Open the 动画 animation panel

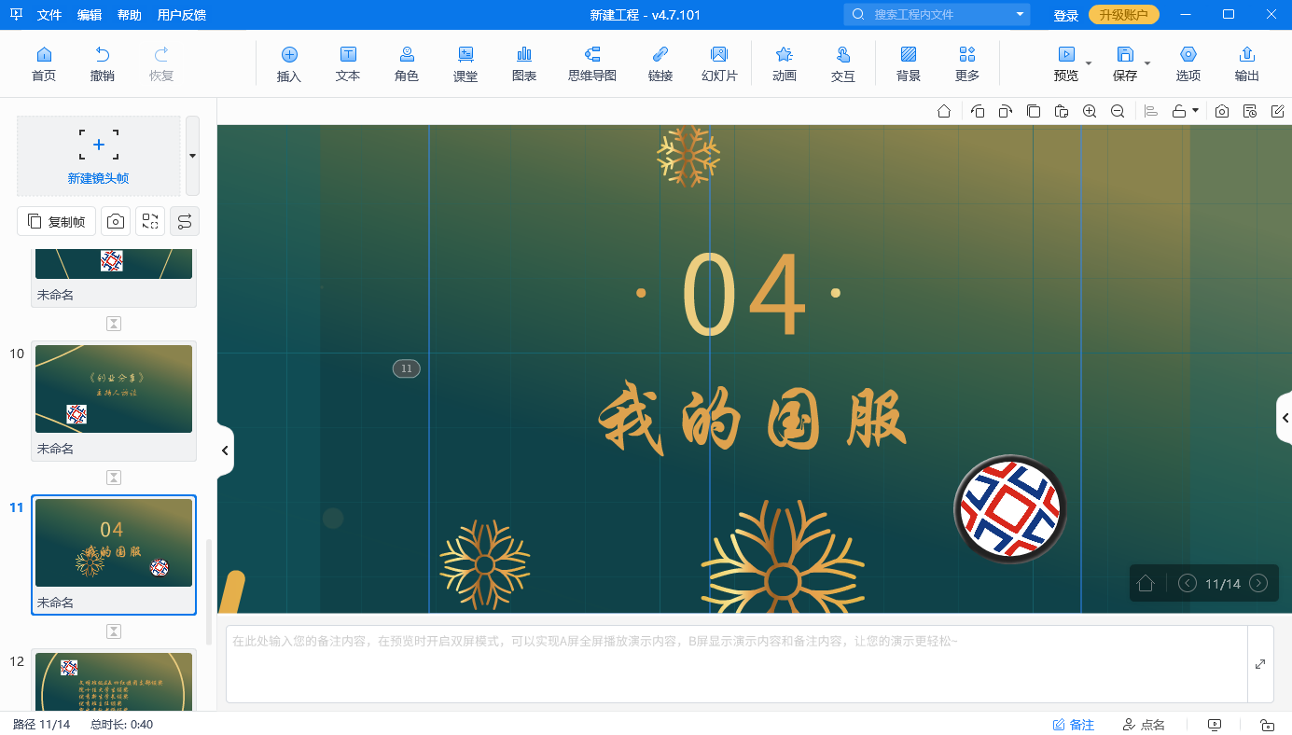tap(785, 63)
